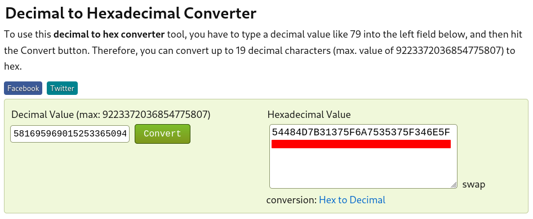The width and height of the screenshot is (533, 219).
Task: Open the Hex to Decimal link
Action: (x=352, y=200)
